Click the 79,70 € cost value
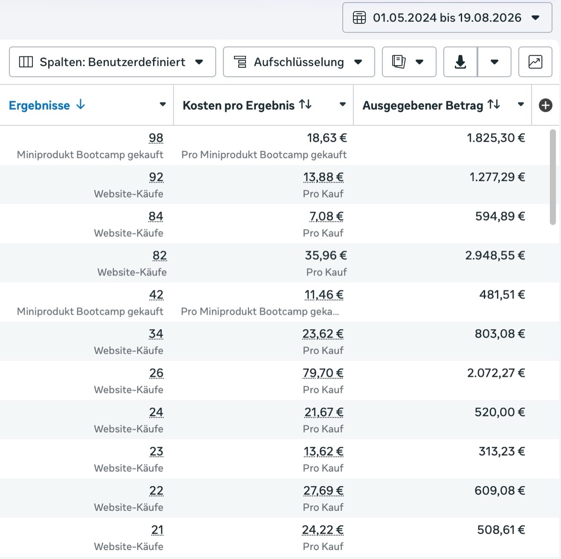The image size is (561, 559). [323, 373]
